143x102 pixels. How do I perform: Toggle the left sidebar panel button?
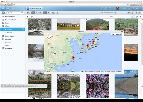click(x=3, y=13)
